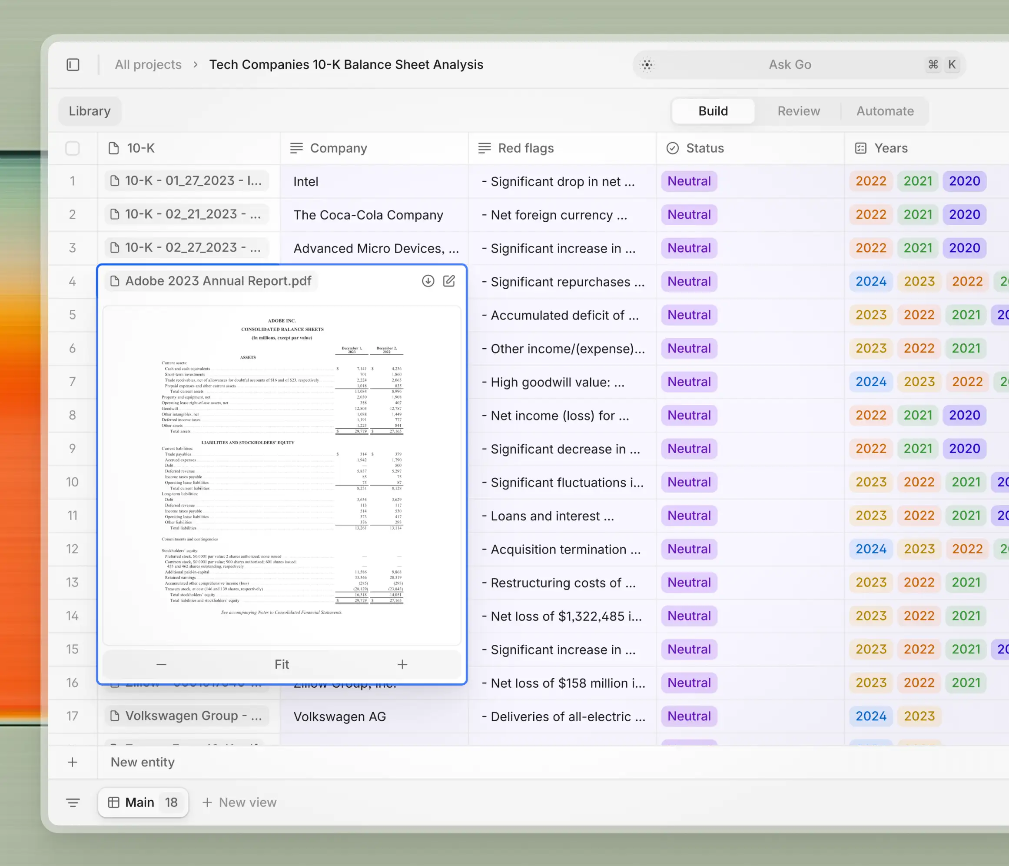This screenshot has width=1009, height=866.
Task: Click the Company column text icon
Action: (296, 148)
